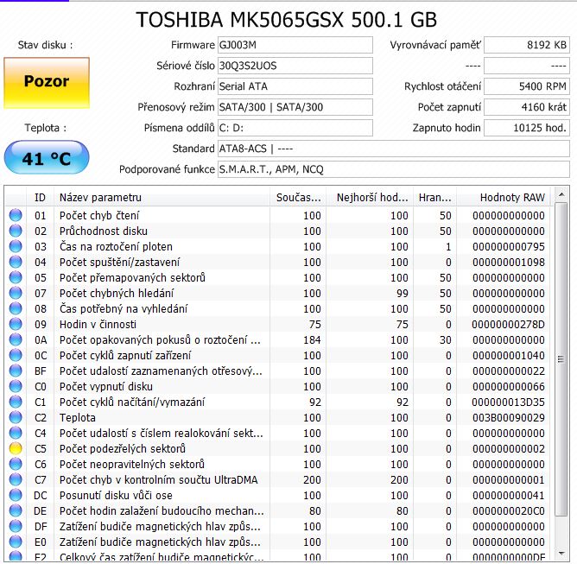This screenshot has height=564, width=577.
Task: Click the blue status orb for C2 Teplota
Action: tap(16, 418)
